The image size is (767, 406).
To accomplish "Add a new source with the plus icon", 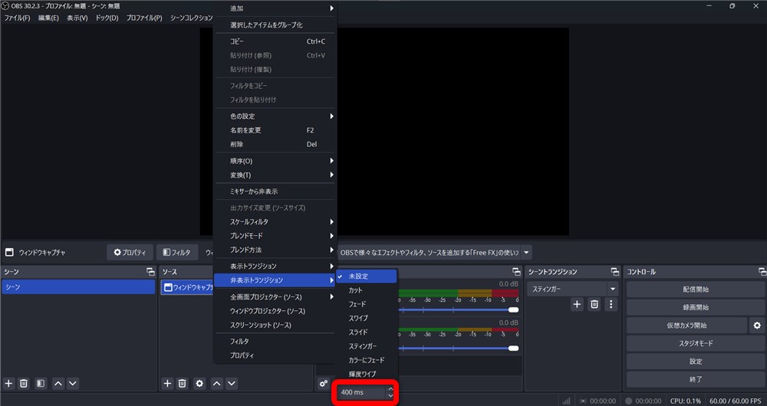I will (167, 384).
